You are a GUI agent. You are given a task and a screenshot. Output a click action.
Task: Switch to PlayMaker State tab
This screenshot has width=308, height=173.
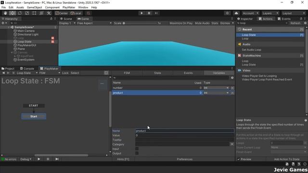pos(157,73)
